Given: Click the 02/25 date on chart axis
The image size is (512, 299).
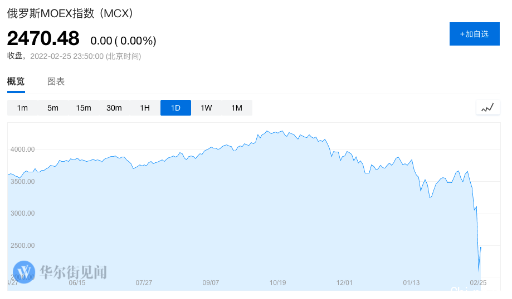Looking at the screenshot, I should (x=478, y=283).
